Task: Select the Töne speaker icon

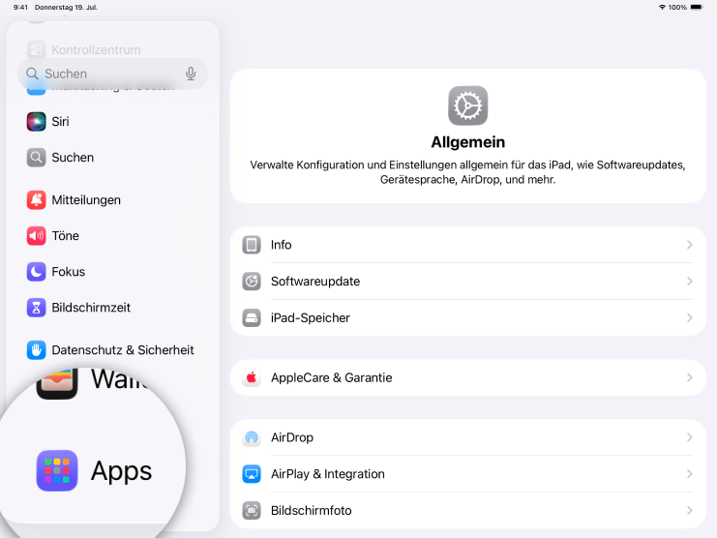Action: 36,236
